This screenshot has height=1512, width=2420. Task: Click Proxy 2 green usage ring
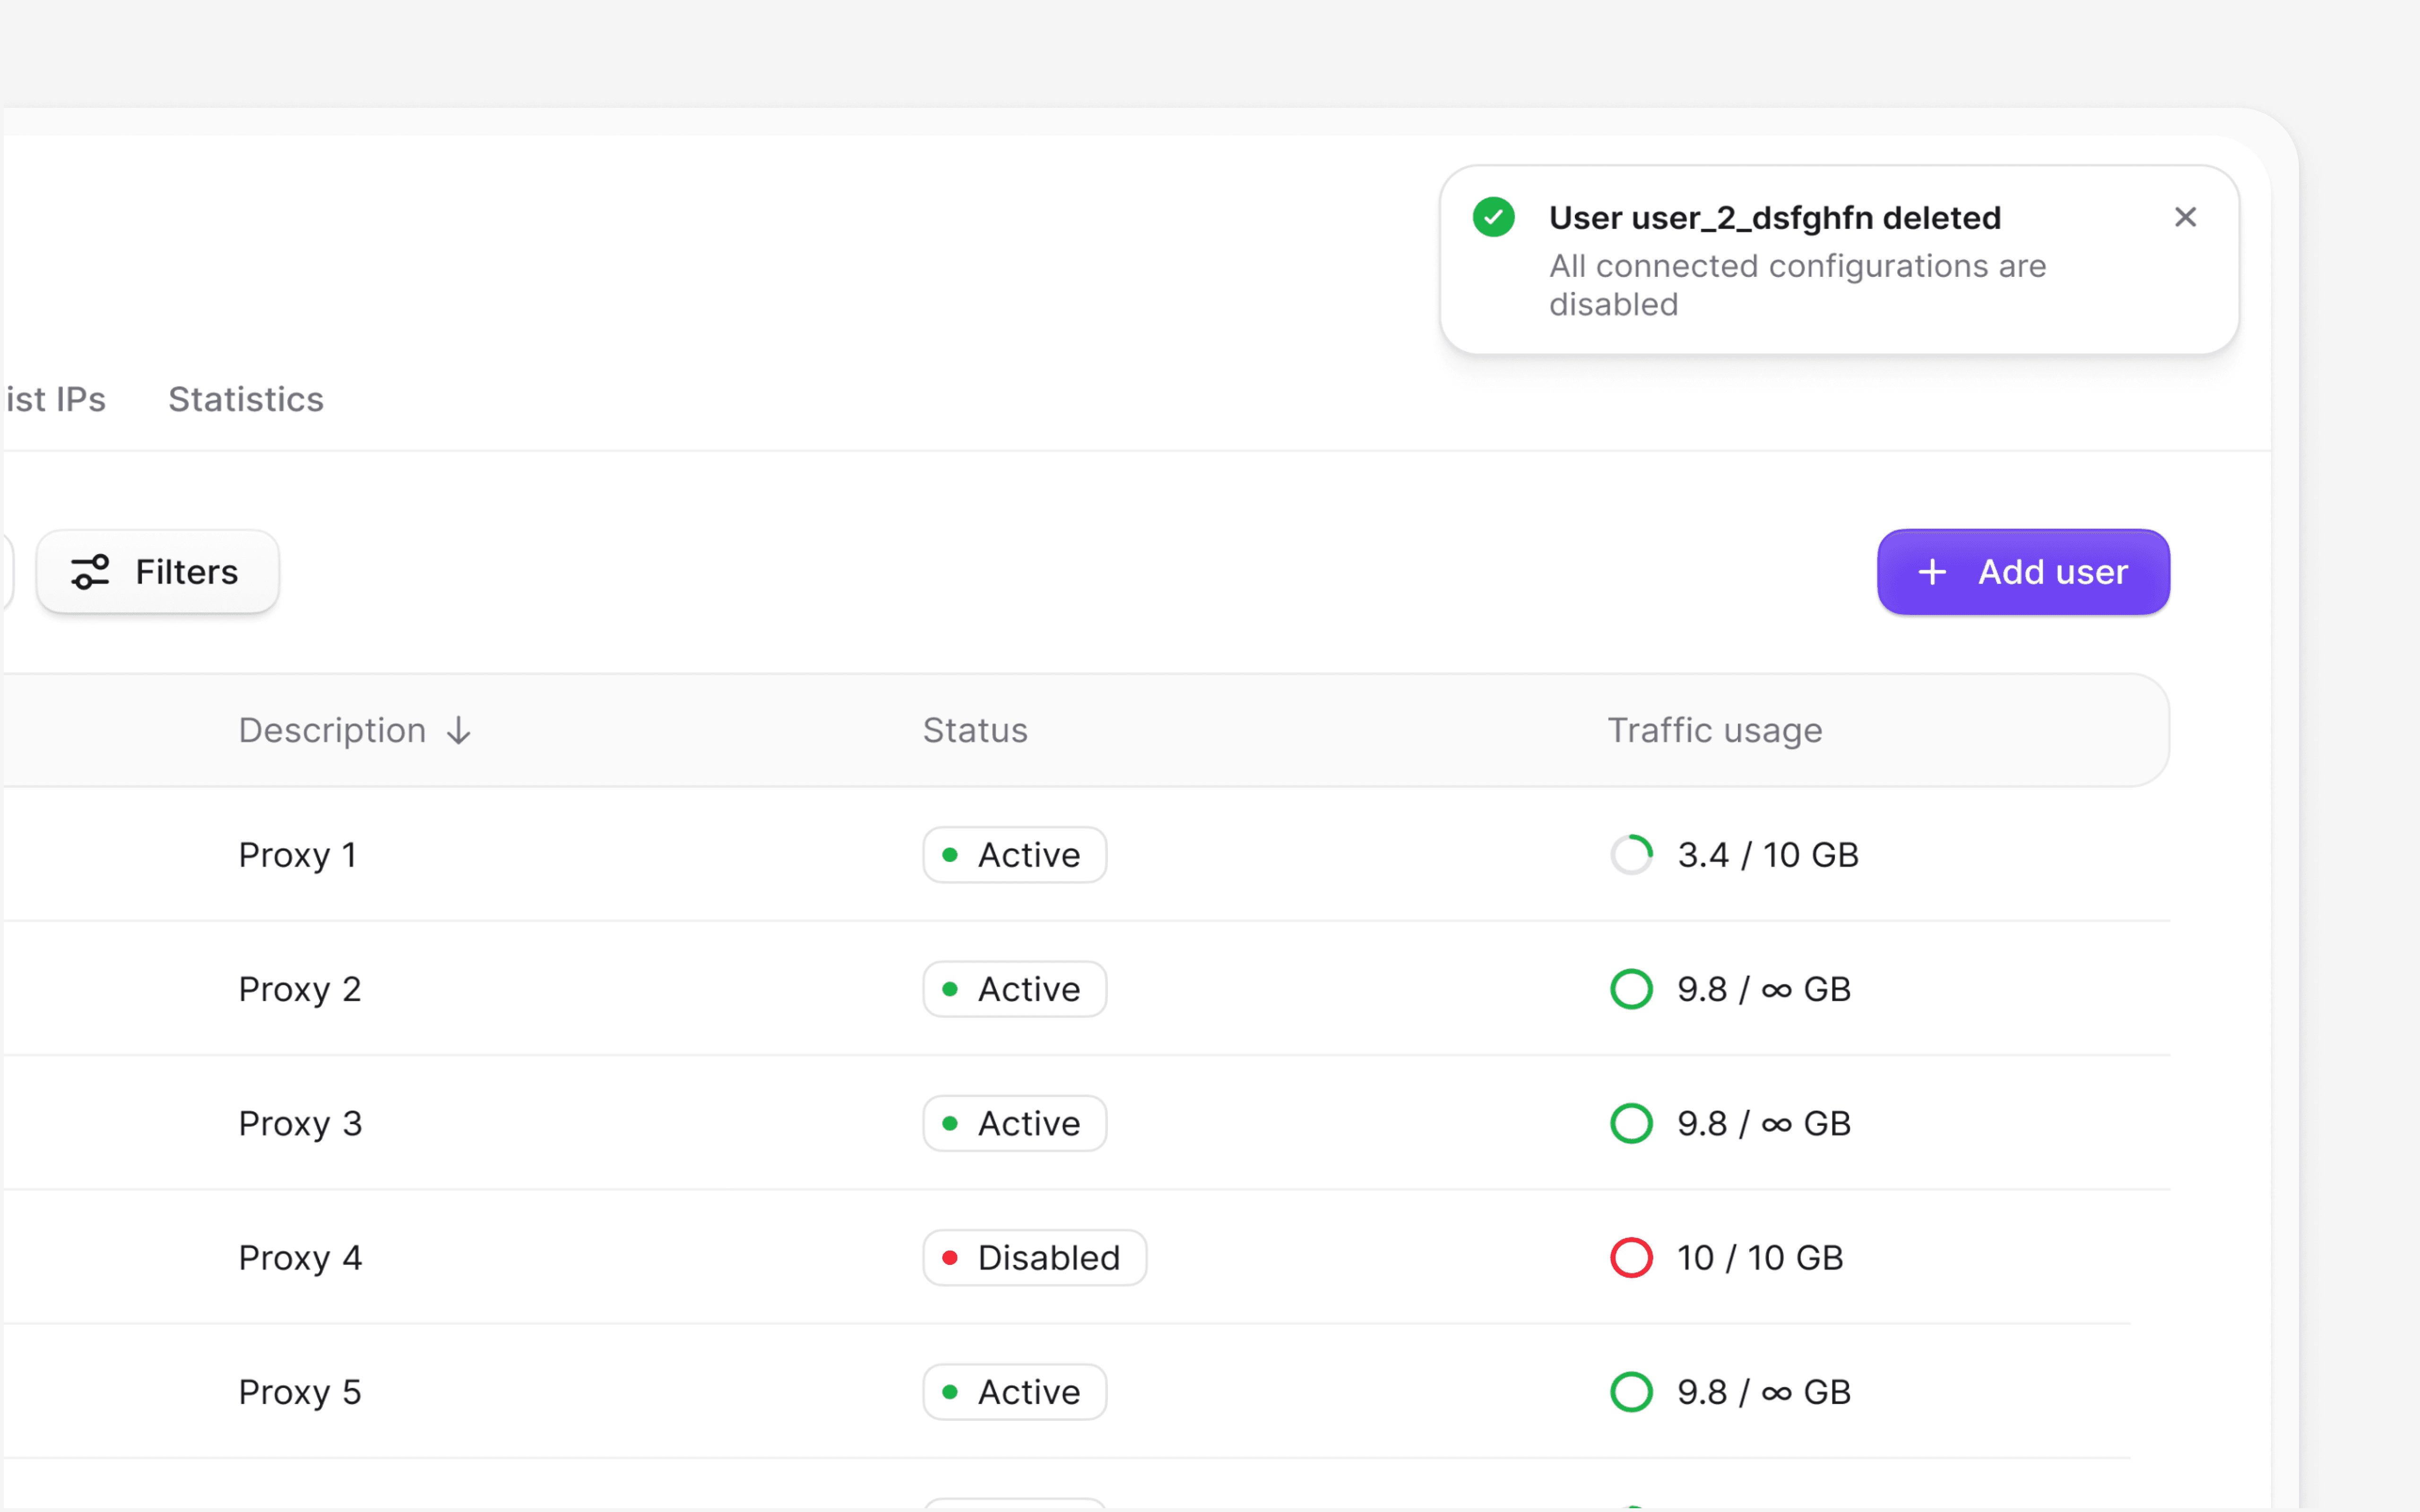(1631, 989)
